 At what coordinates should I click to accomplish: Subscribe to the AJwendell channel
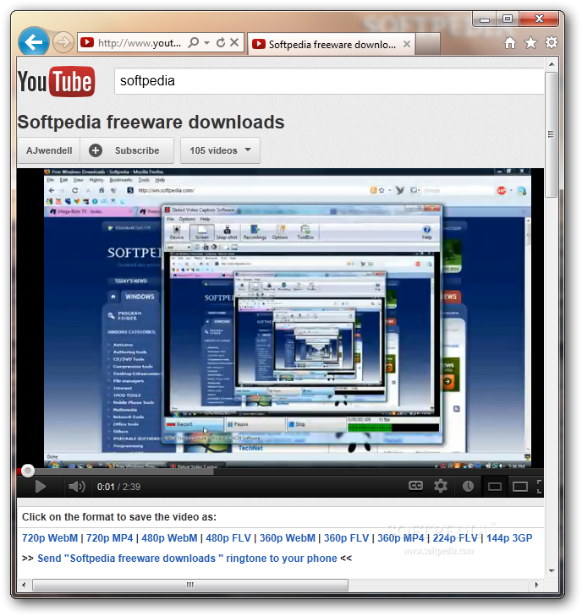[127, 150]
